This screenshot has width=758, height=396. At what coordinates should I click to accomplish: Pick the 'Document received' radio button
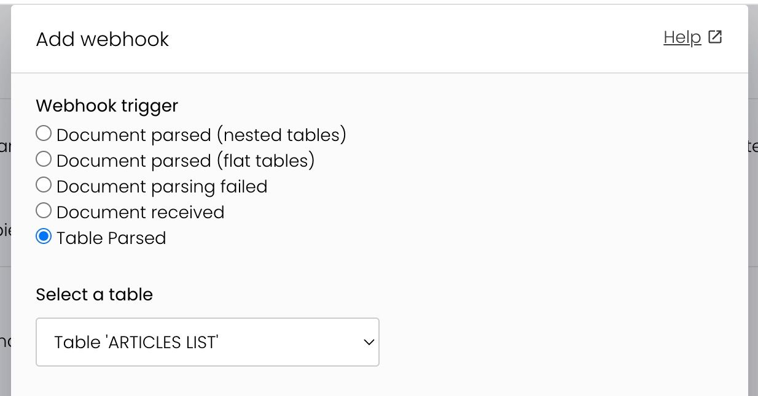(x=44, y=211)
